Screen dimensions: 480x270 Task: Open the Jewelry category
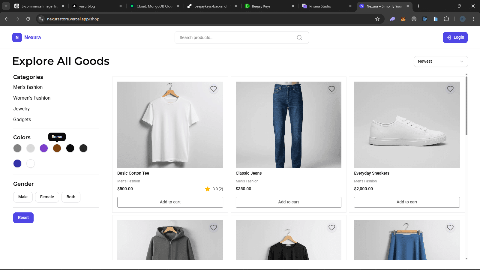pyautogui.click(x=21, y=109)
